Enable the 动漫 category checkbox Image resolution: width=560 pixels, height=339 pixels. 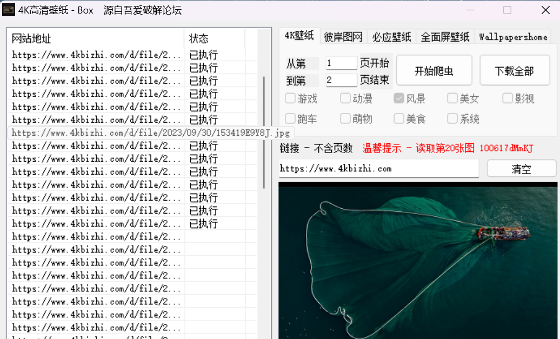345,98
